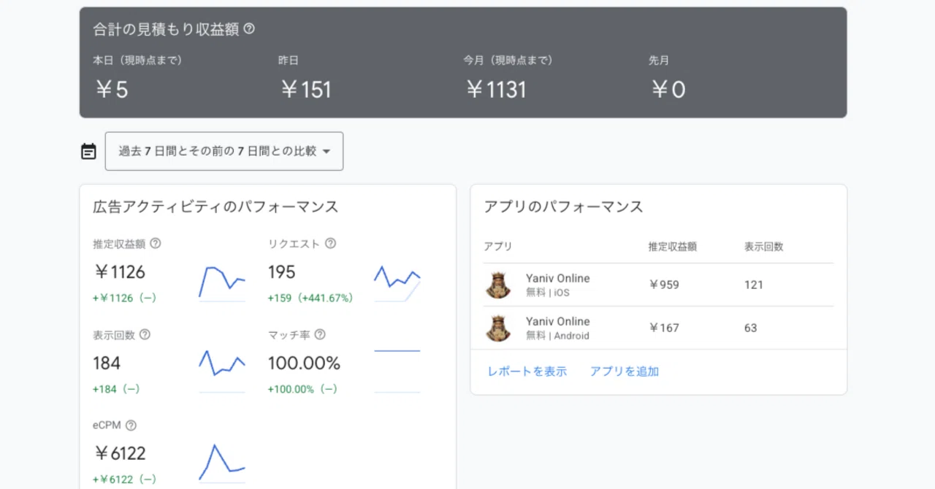The width and height of the screenshot is (935, 489).
Task: Open Yaniv Online 無料 | Android row
Action: (658, 328)
